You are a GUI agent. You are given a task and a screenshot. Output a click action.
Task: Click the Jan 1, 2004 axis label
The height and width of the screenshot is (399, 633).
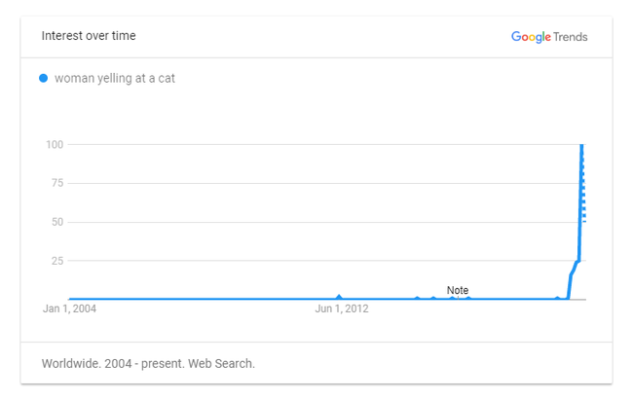[x=69, y=308]
